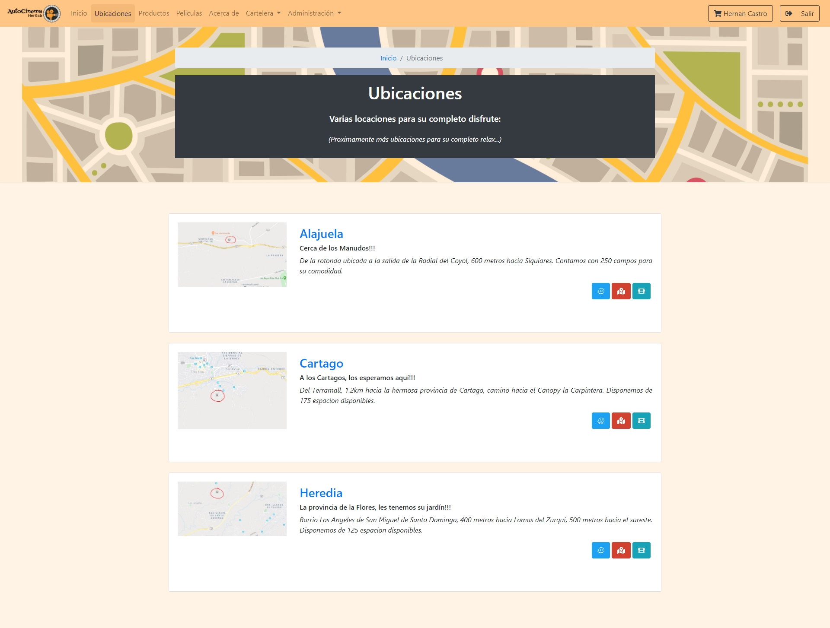Open Hernan Castro shopping cart button

tap(740, 13)
